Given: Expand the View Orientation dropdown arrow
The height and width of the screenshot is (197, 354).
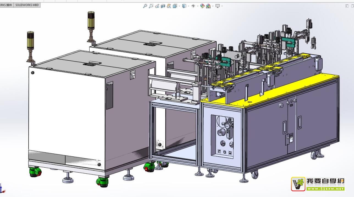Looking at the screenshot, I should click(x=179, y=6).
